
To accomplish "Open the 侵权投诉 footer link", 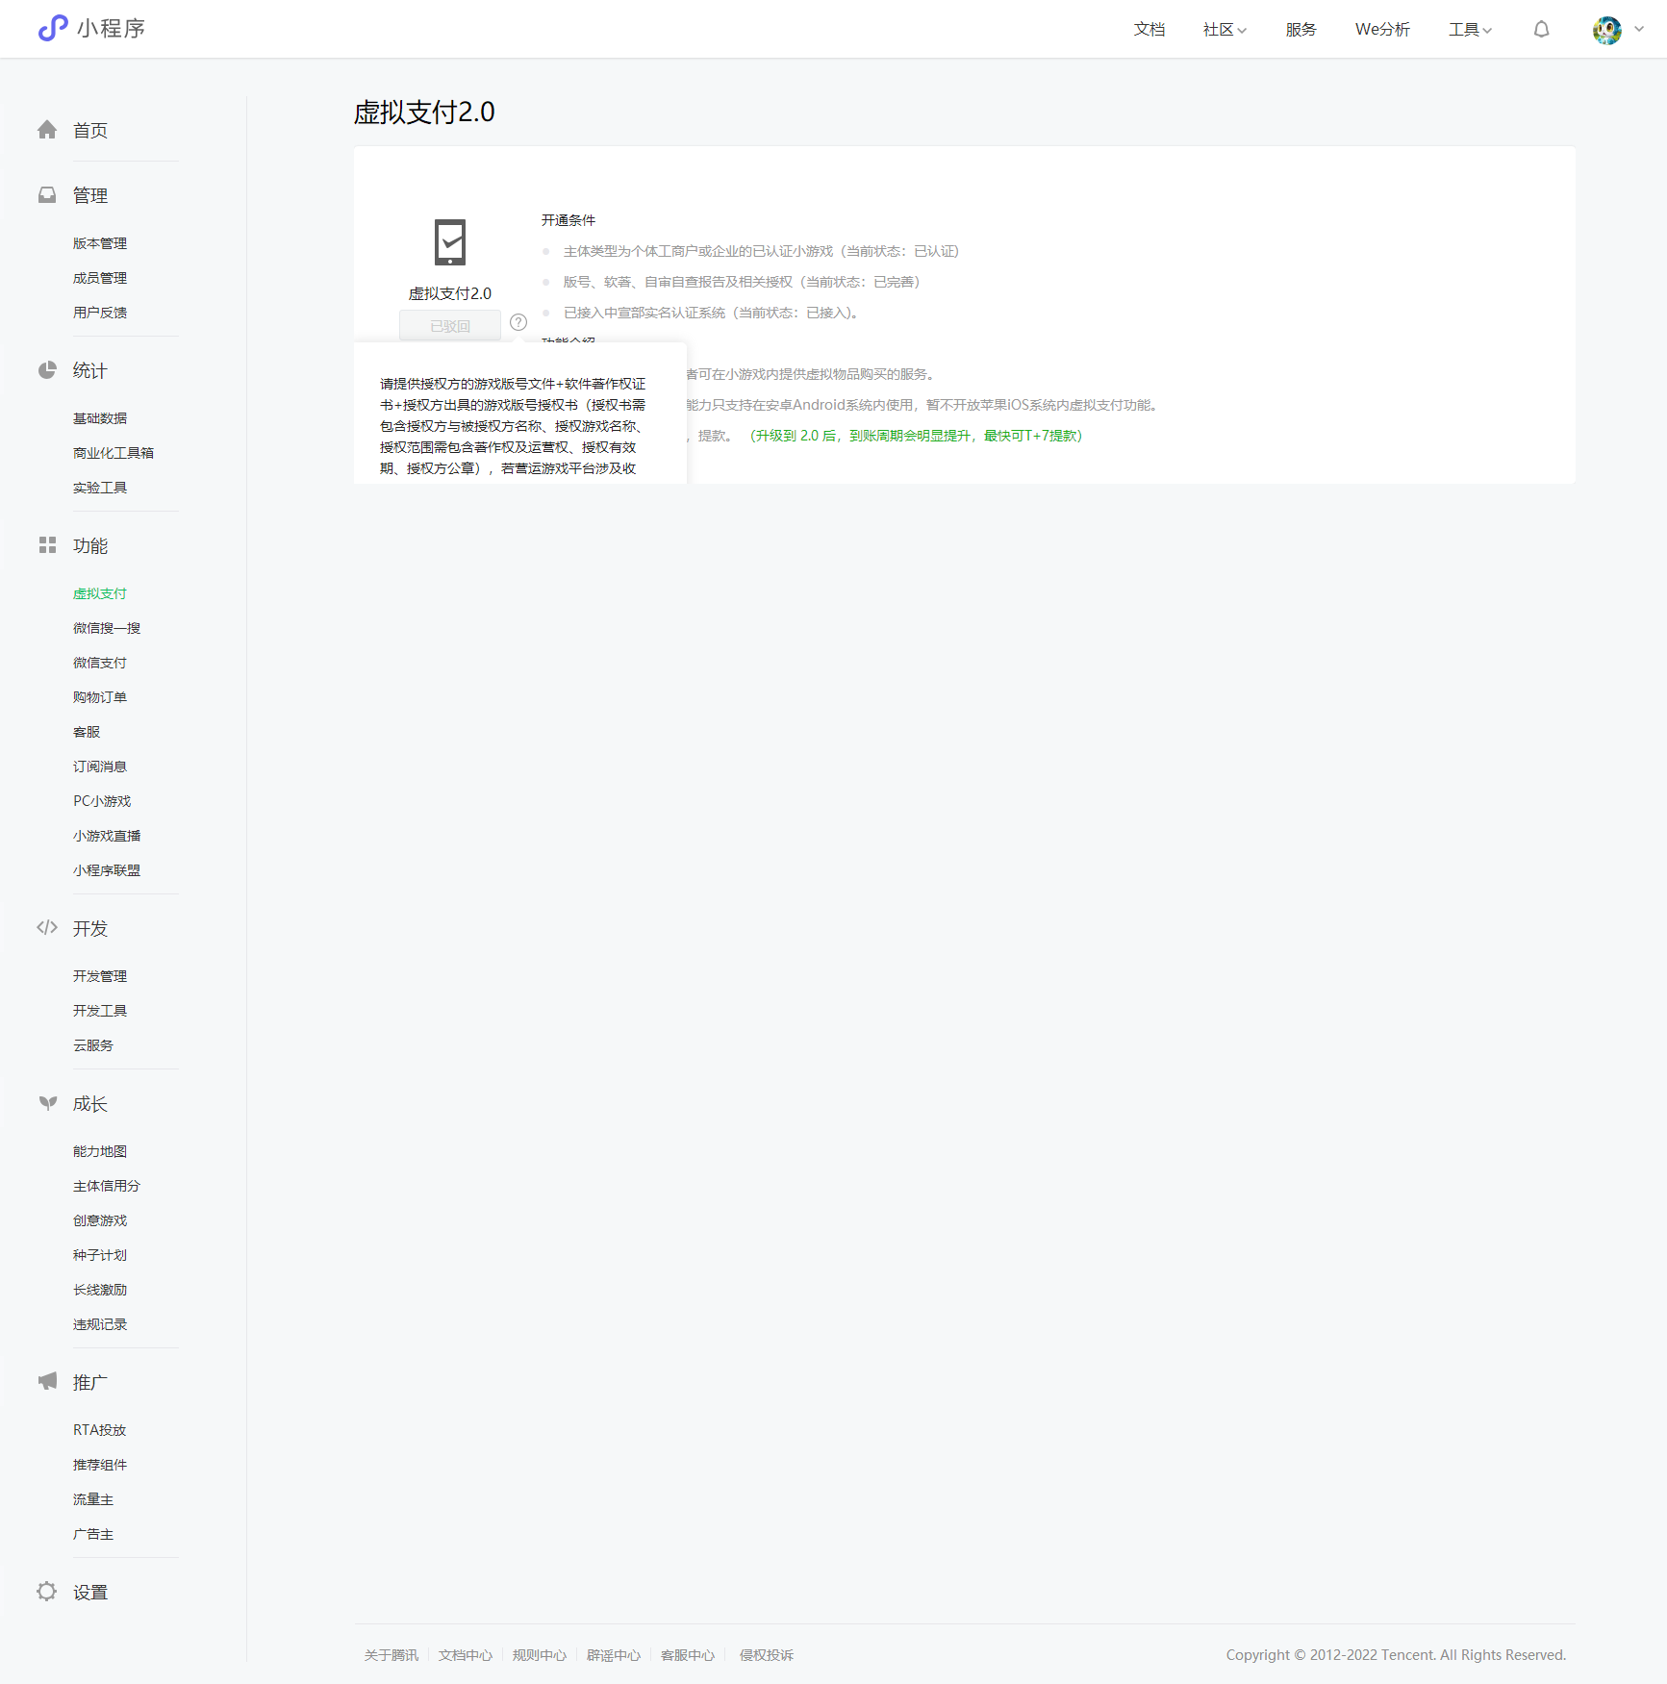I will click(767, 1655).
